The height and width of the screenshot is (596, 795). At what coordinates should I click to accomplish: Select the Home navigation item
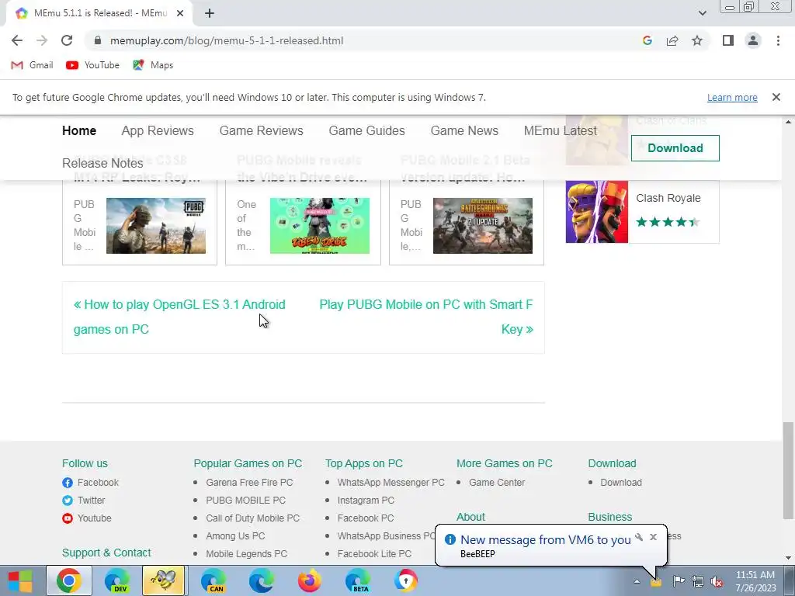[79, 130]
